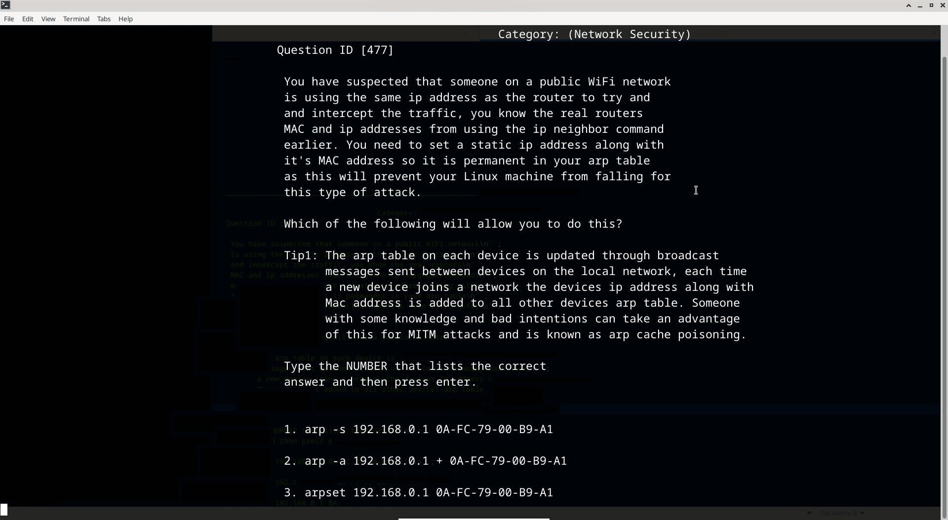Roll up window with the up-arrow button

tap(908, 5)
